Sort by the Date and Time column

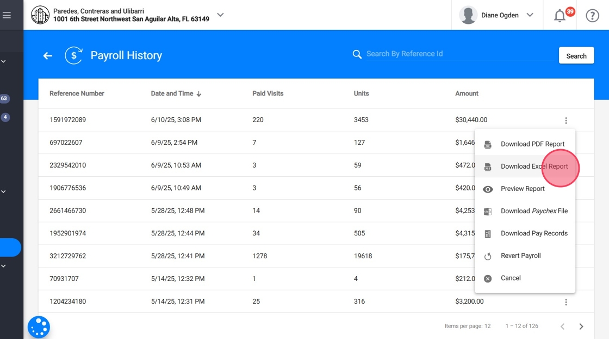pos(176,93)
